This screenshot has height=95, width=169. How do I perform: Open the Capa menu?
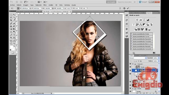[32, 5]
